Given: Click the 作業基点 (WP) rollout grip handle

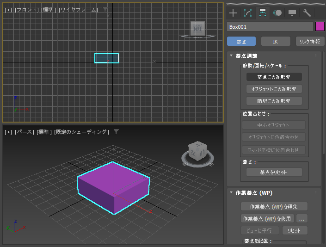Looking at the screenshot, I should tap(316, 192).
